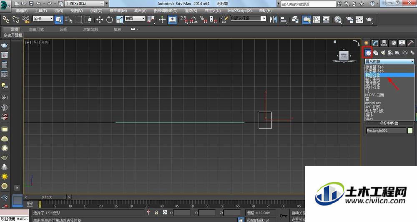Select the Geometry create category icon
Viewport: 417px width, 222px height.
tap(368, 53)
